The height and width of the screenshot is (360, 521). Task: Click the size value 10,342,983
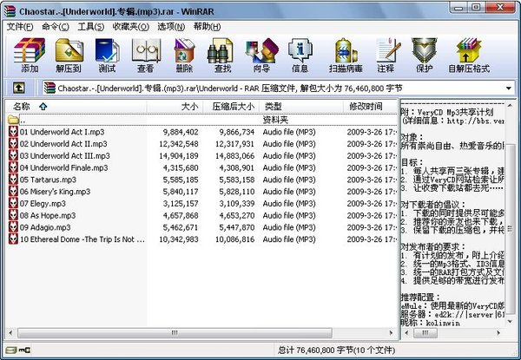click(179, 239)
